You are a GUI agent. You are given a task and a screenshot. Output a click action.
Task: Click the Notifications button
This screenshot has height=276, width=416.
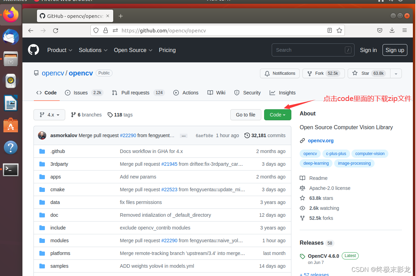point(280,73)
